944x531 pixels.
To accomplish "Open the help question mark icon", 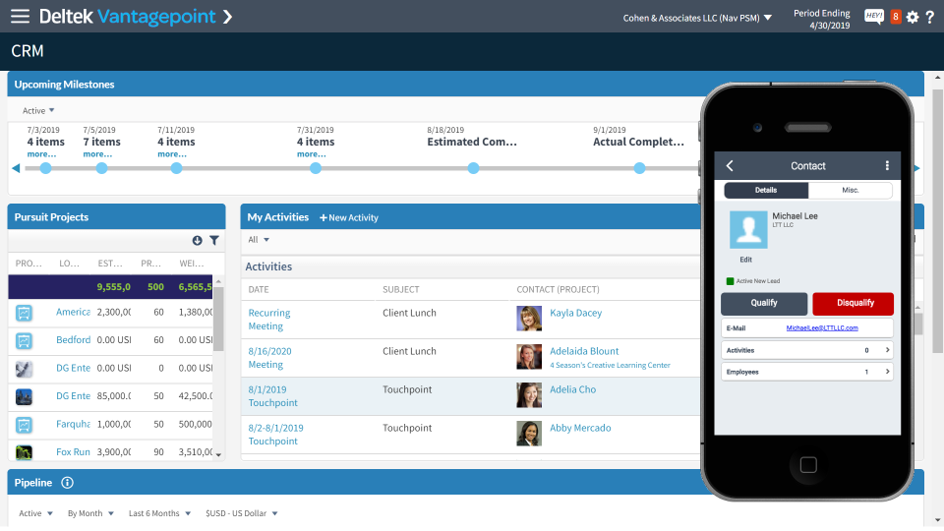I will 929,17.
